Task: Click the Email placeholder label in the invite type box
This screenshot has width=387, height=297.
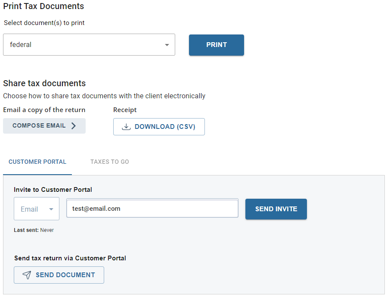Action: tap(29, 209)
